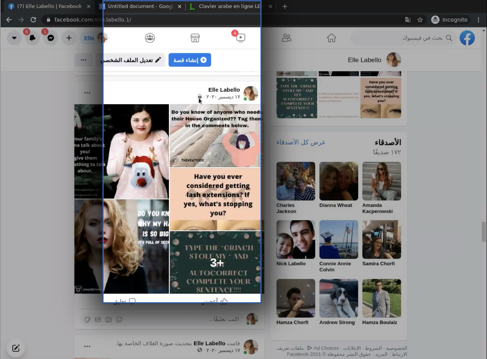
Task: Open Charles Jackson's friend photo
Action: coord(296,181)
